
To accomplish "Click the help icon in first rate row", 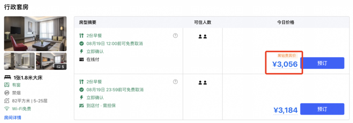I will tap(175, 36).
